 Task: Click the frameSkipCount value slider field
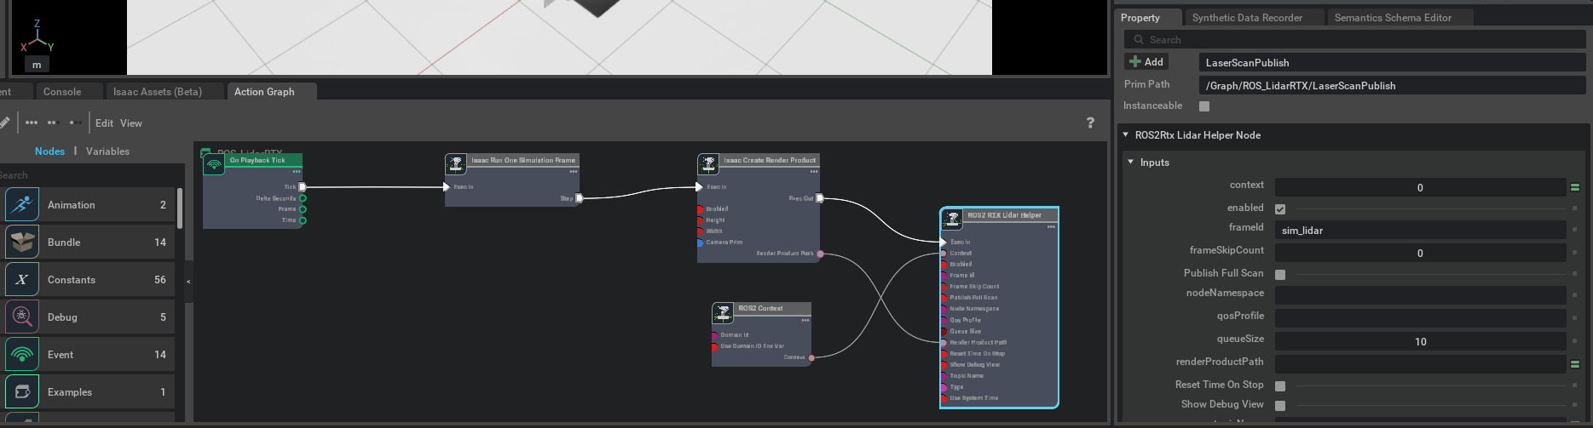[x=1420, y=254]
